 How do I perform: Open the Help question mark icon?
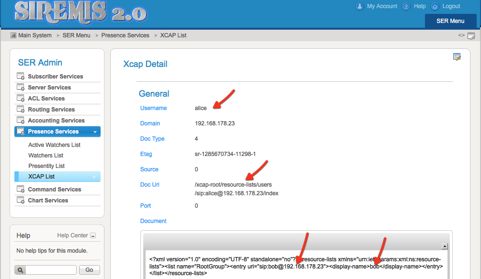pyautogui.click(x=406, y=7)
